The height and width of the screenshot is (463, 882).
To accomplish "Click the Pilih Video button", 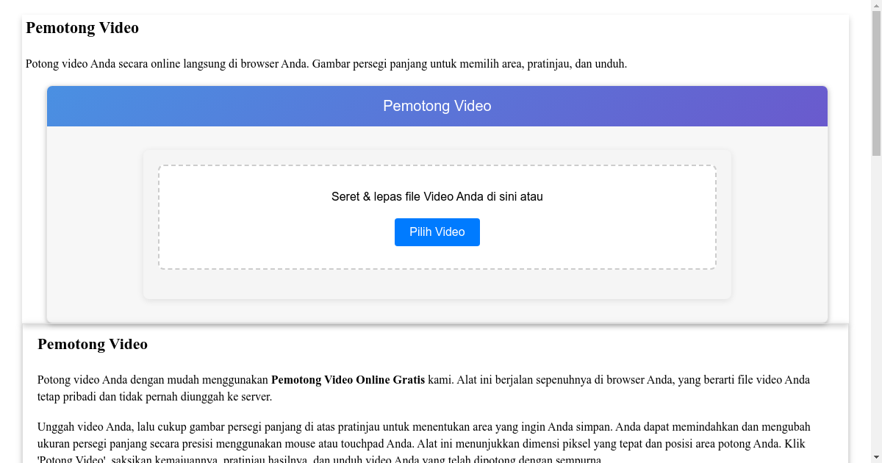I will point(437,232).
